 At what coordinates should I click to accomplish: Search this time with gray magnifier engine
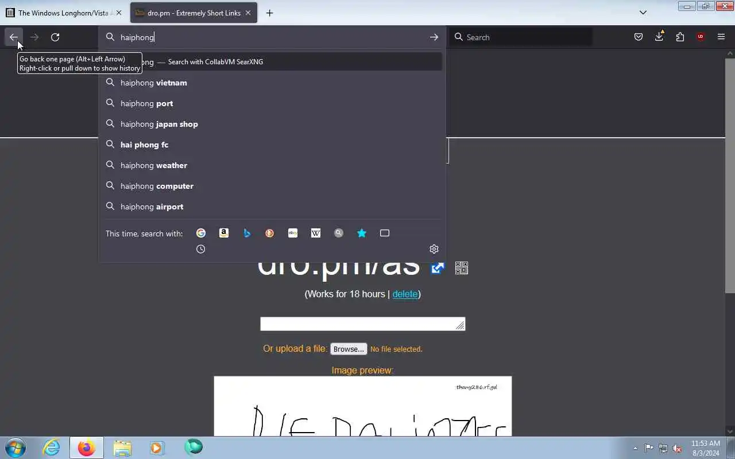pos(339,233)
